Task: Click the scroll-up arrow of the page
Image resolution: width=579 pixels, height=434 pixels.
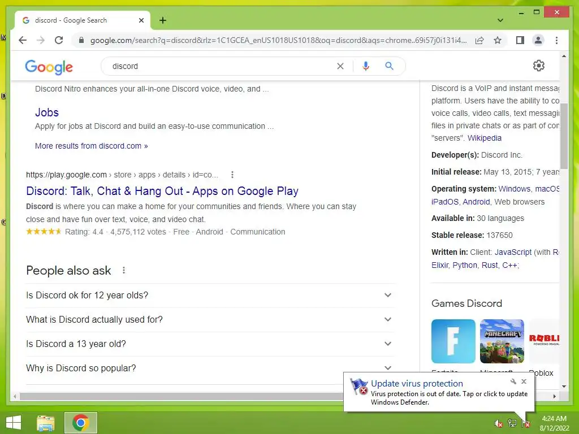Action: (564, 56)
